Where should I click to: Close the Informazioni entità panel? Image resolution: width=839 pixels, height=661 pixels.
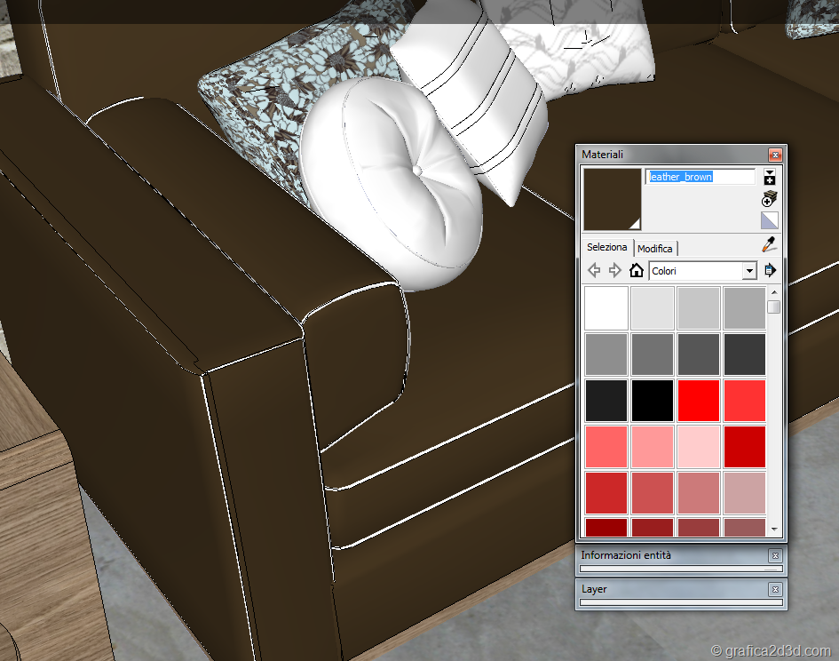(774, 556)
